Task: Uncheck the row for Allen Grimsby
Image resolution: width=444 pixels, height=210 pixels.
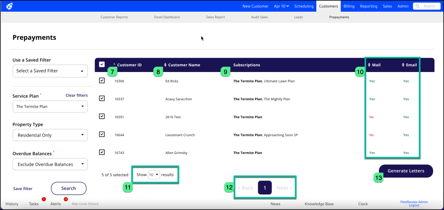Action: click(102, 152)
